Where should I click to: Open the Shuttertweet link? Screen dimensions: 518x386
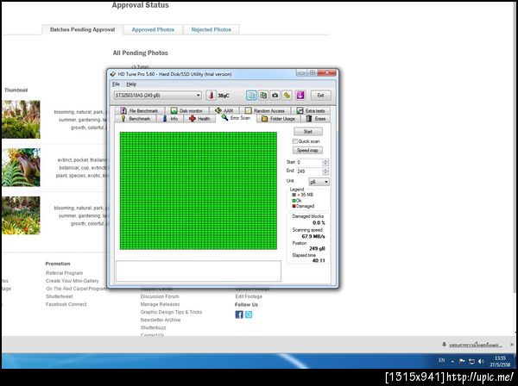(x=59, y=296)
